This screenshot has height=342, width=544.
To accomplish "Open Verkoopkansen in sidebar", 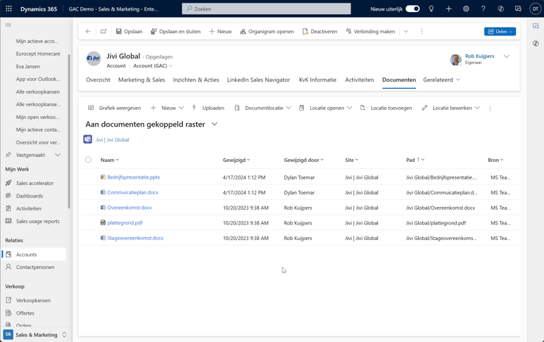I will 33,300.
